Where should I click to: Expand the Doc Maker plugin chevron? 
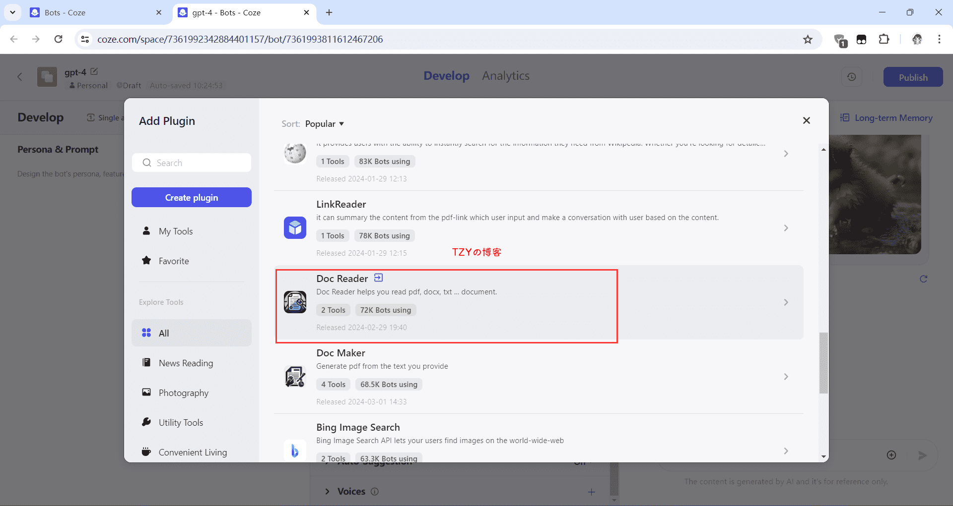click(x=786, y=377)
